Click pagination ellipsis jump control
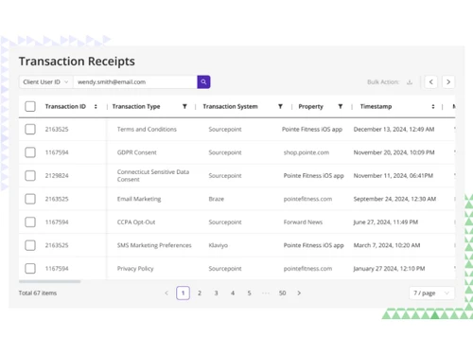 click(266, 293)
